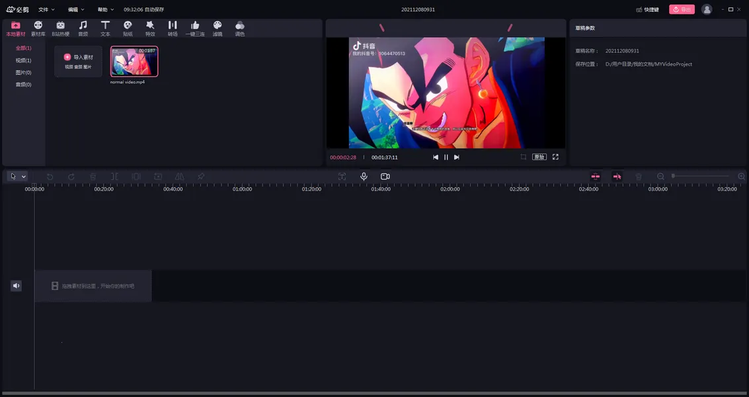Open the 特效 (Effects) panel
Image resolution: width=749 pixels, height=397 pixels.
coord(150,27)
